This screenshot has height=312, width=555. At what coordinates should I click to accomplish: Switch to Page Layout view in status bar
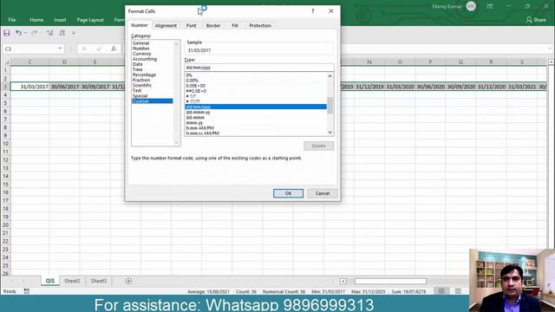coord(458,291)
